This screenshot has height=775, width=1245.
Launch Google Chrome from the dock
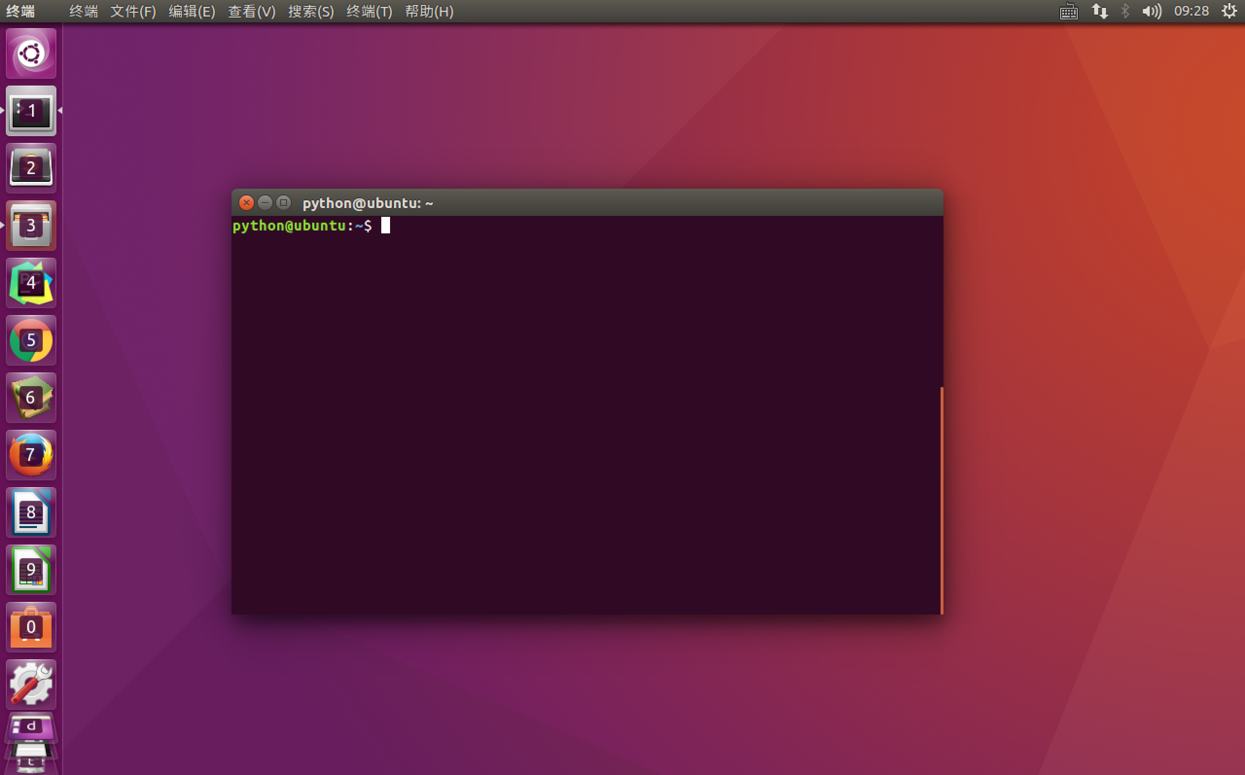click(31, 340)
